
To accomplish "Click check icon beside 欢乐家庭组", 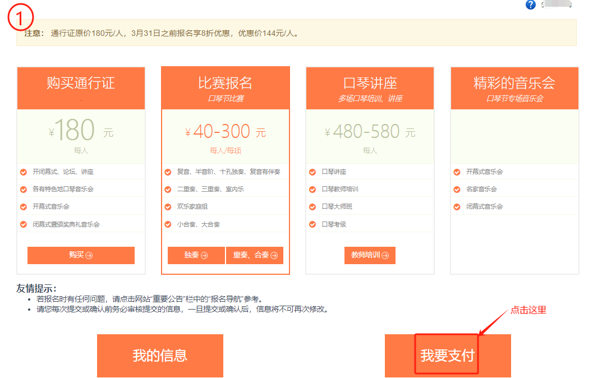I will (168, 207).
